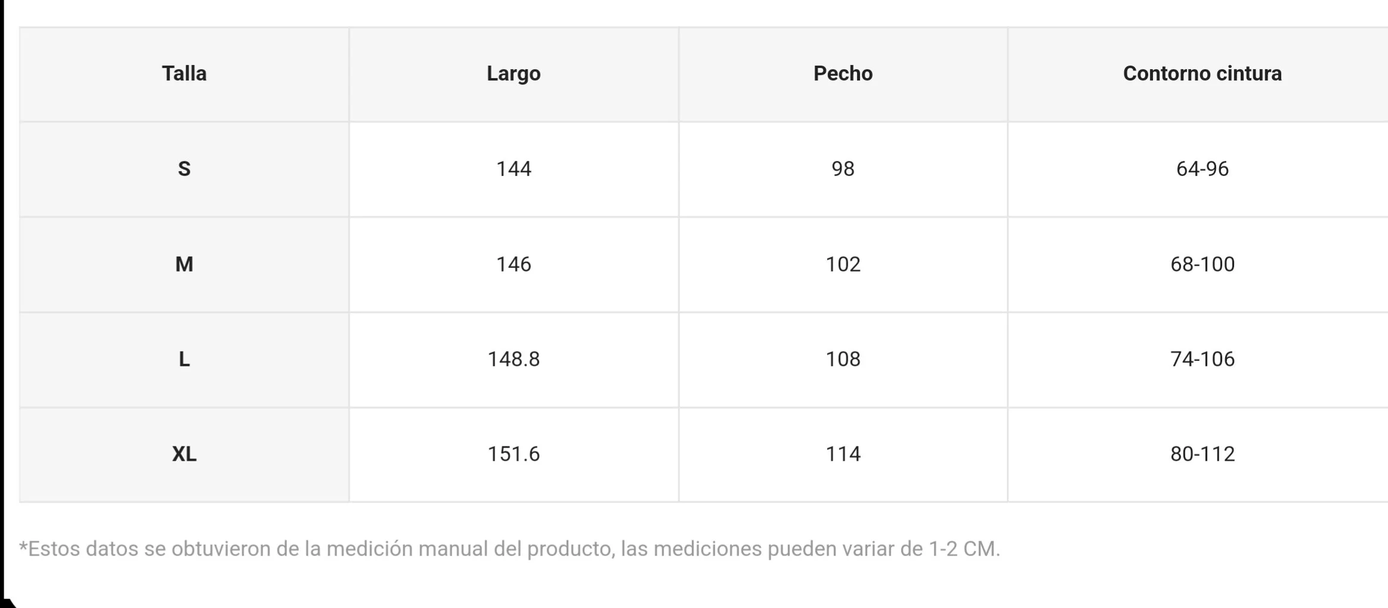Click the waist range 64-96
Viewport: 1388px width, 608px height.
[1202, 169]
